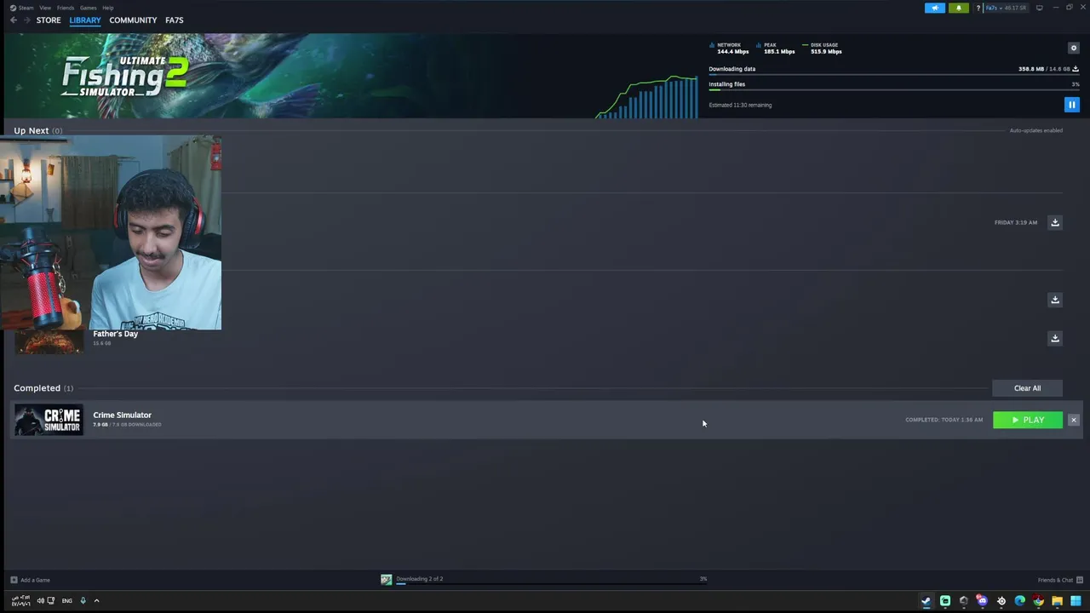Image resolution: width=1090 pixels, height=613 pixels.
Task: Open Google Chrome from the taskbar
Action: click(x=1038, y=601)
